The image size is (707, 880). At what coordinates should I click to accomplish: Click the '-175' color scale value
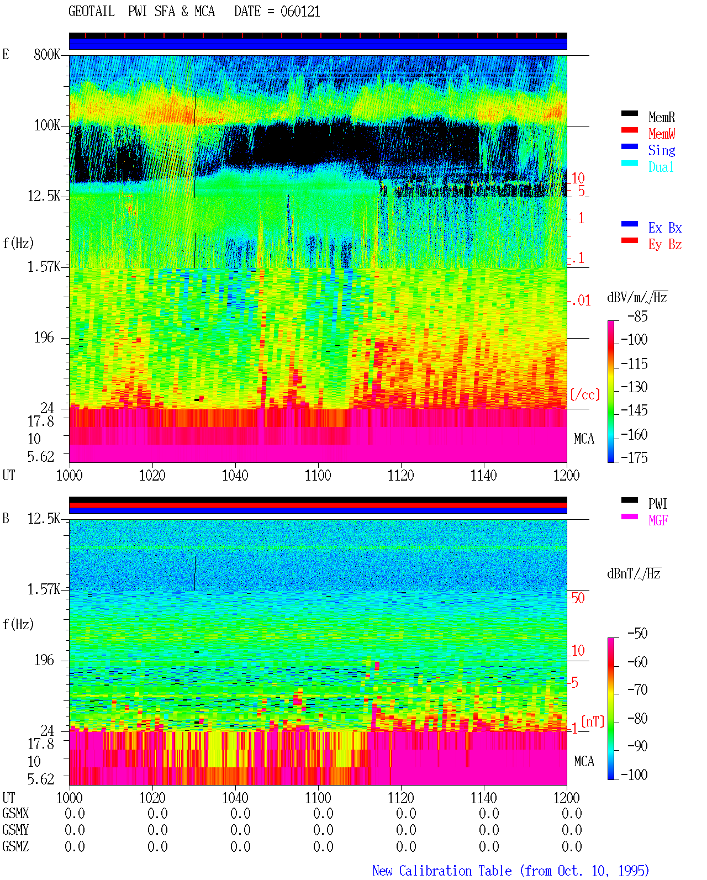(634, 457)
